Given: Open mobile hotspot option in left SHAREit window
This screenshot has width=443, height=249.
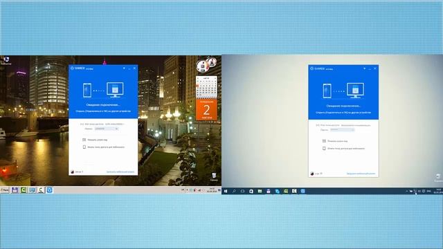Looking at the screenshot, I should (103, 147).
